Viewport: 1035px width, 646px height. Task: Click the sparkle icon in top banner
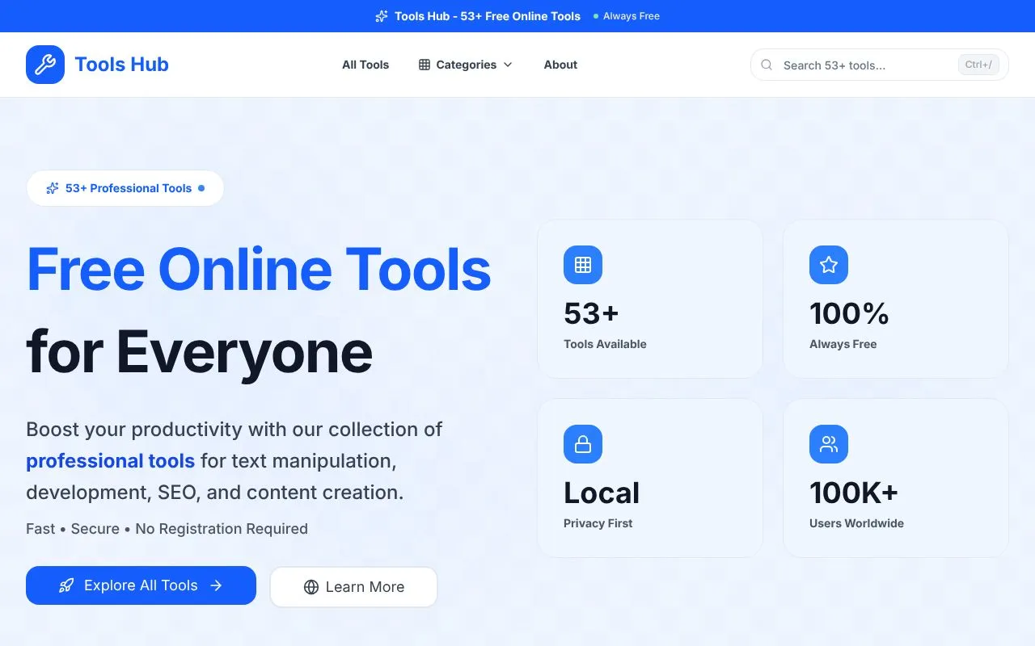pyautogui.click(x=382, y=16)
